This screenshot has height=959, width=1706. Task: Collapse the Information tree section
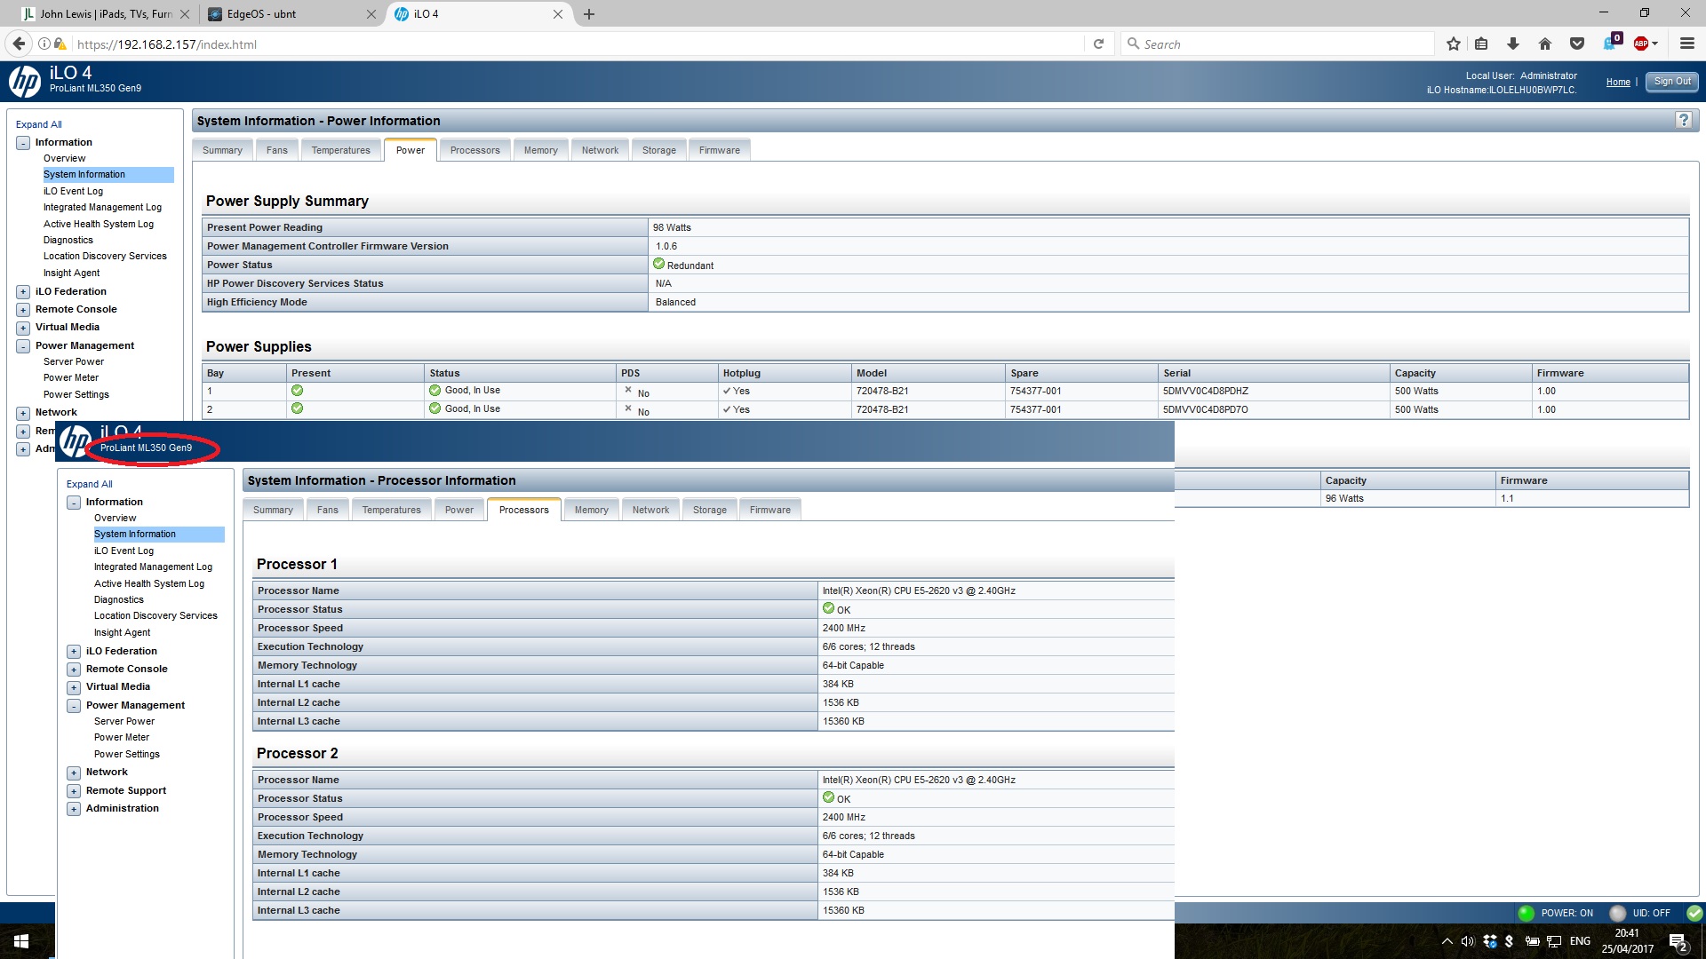point(23,143)
